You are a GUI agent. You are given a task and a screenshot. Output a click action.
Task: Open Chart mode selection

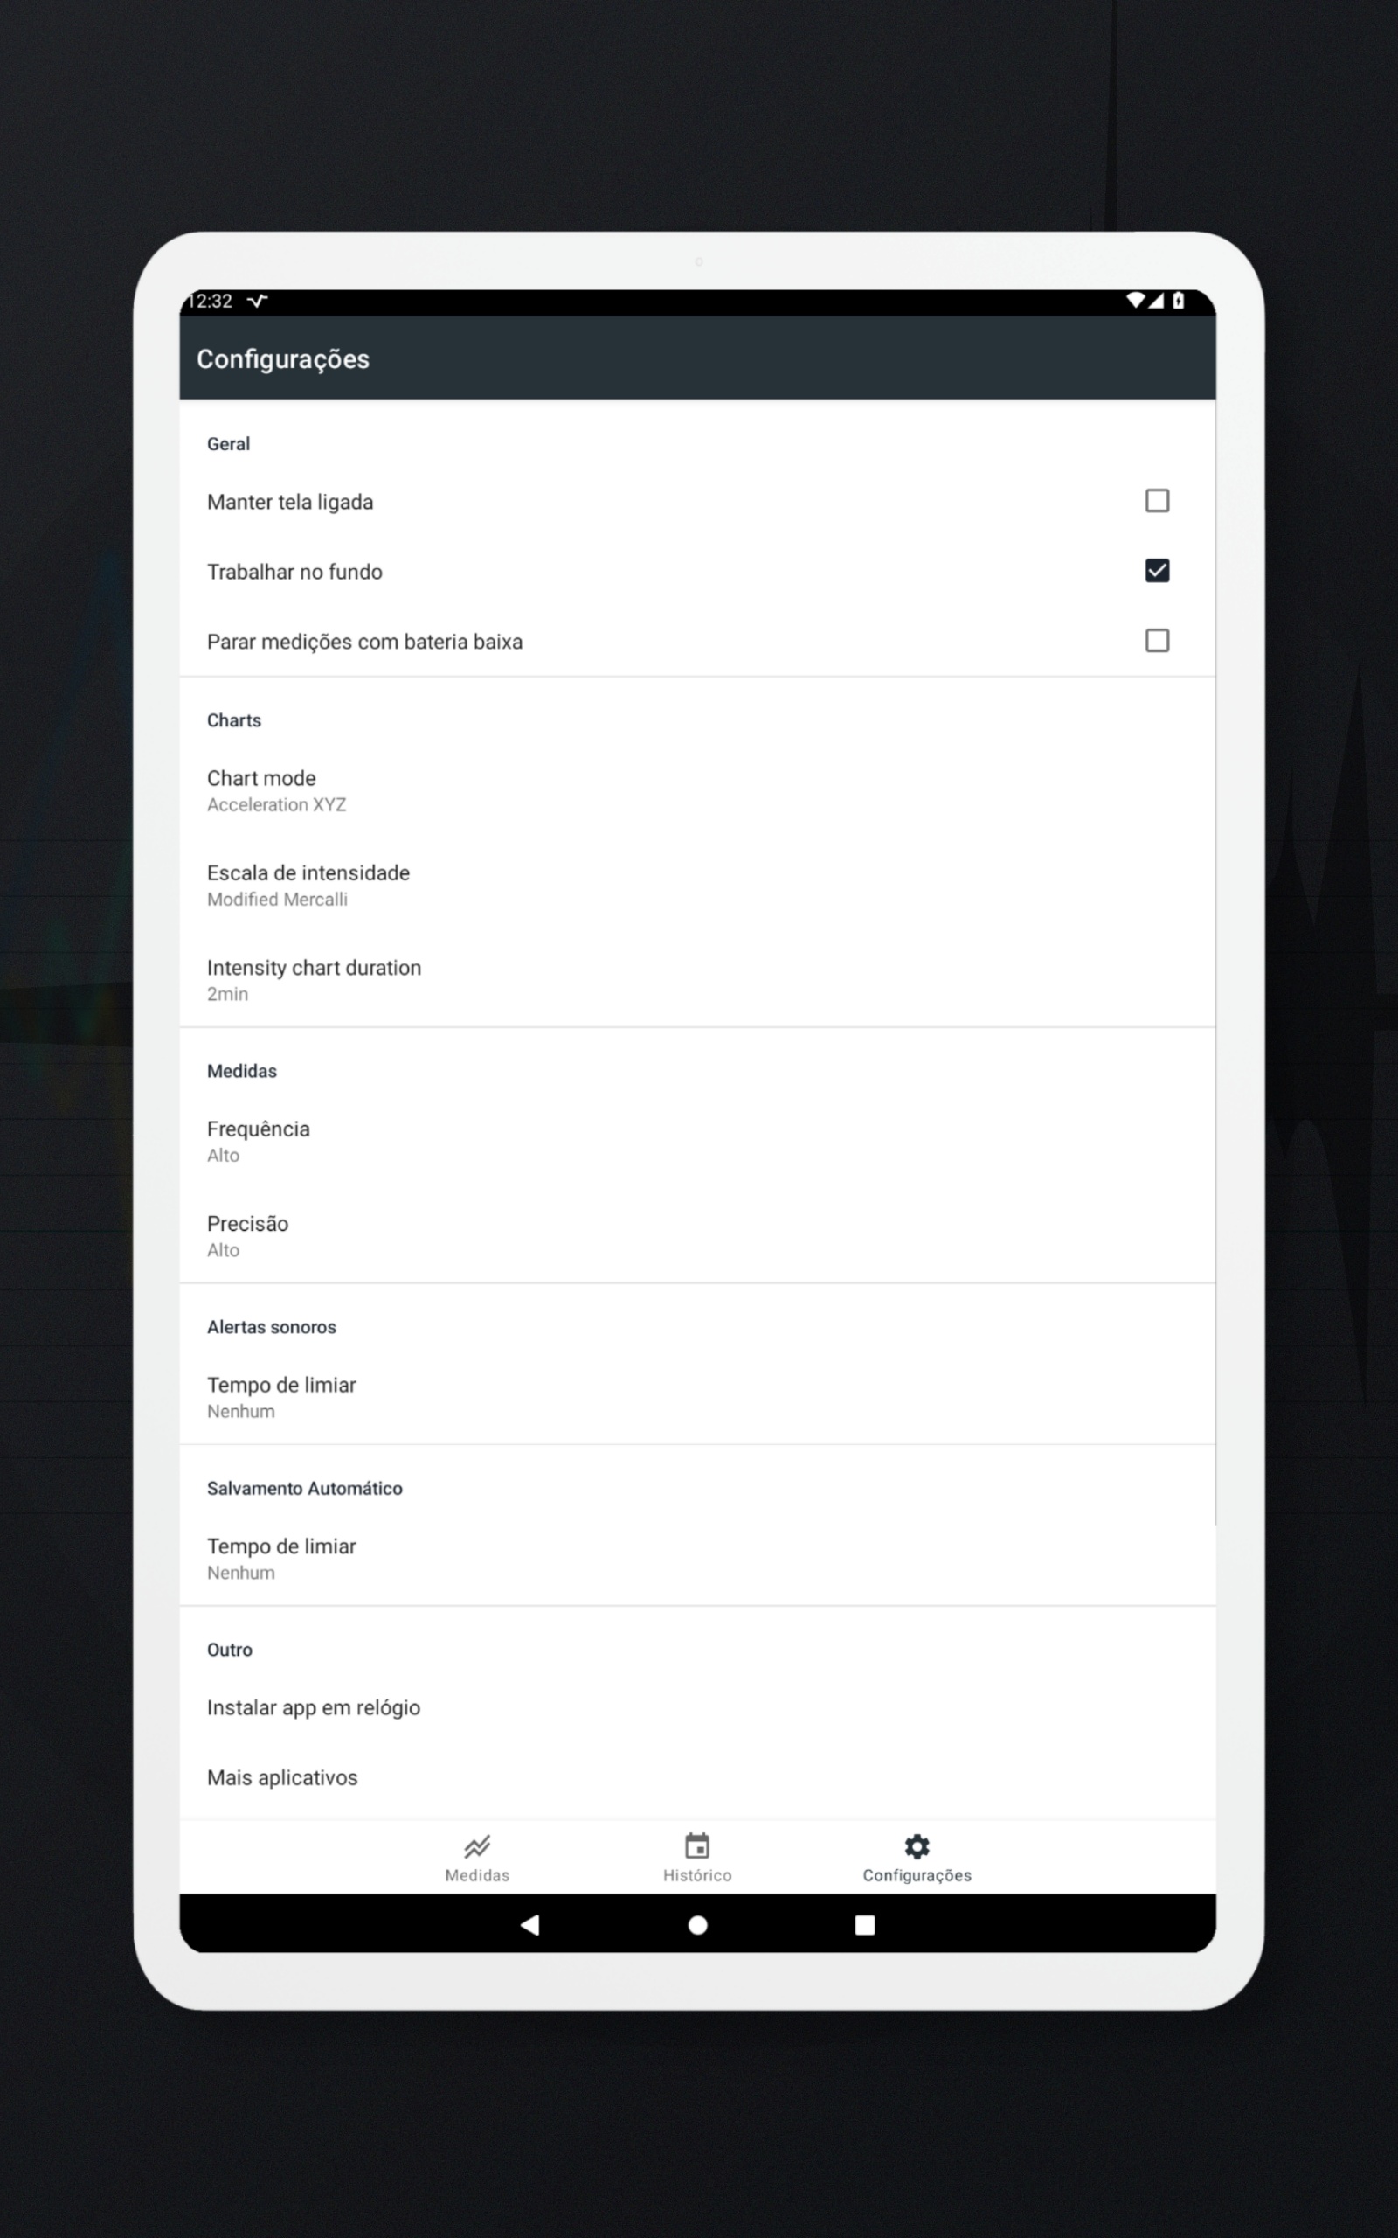coord(697,790)
